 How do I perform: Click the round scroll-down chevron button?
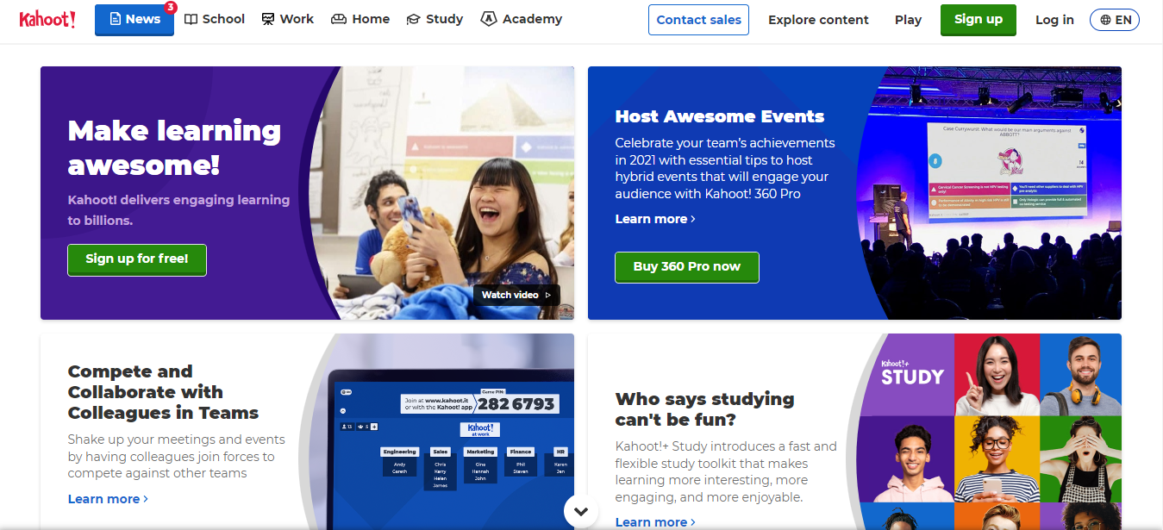[x=581, y=511]
